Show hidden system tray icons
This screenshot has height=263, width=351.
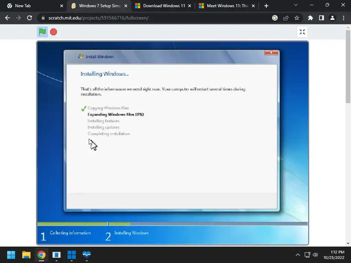pyautogui.click(x=298, y=255)
